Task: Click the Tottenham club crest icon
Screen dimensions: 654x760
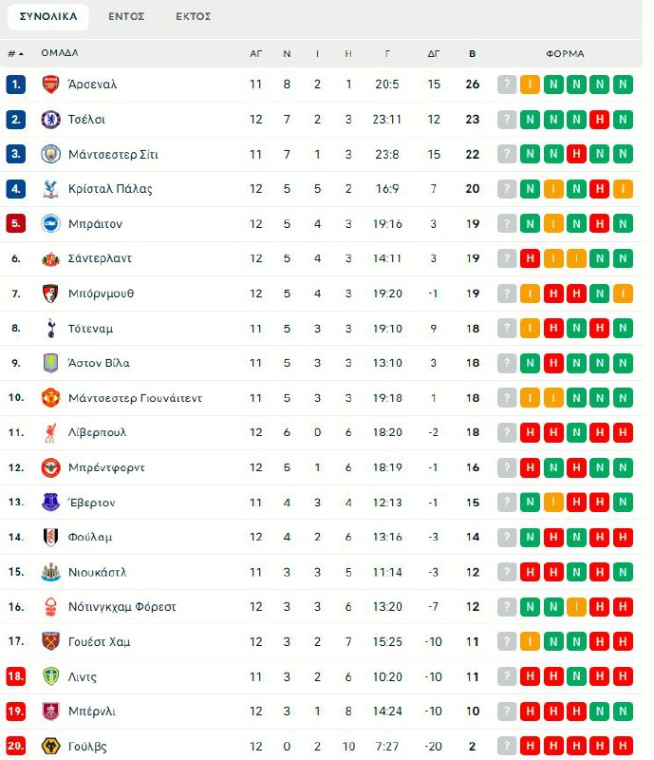Action: 50,329
